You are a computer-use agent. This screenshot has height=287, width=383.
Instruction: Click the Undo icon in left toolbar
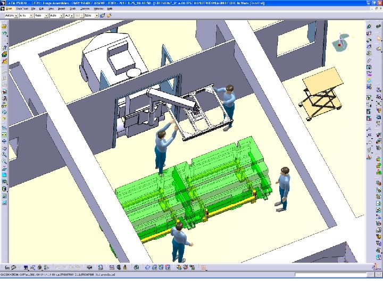4,33
